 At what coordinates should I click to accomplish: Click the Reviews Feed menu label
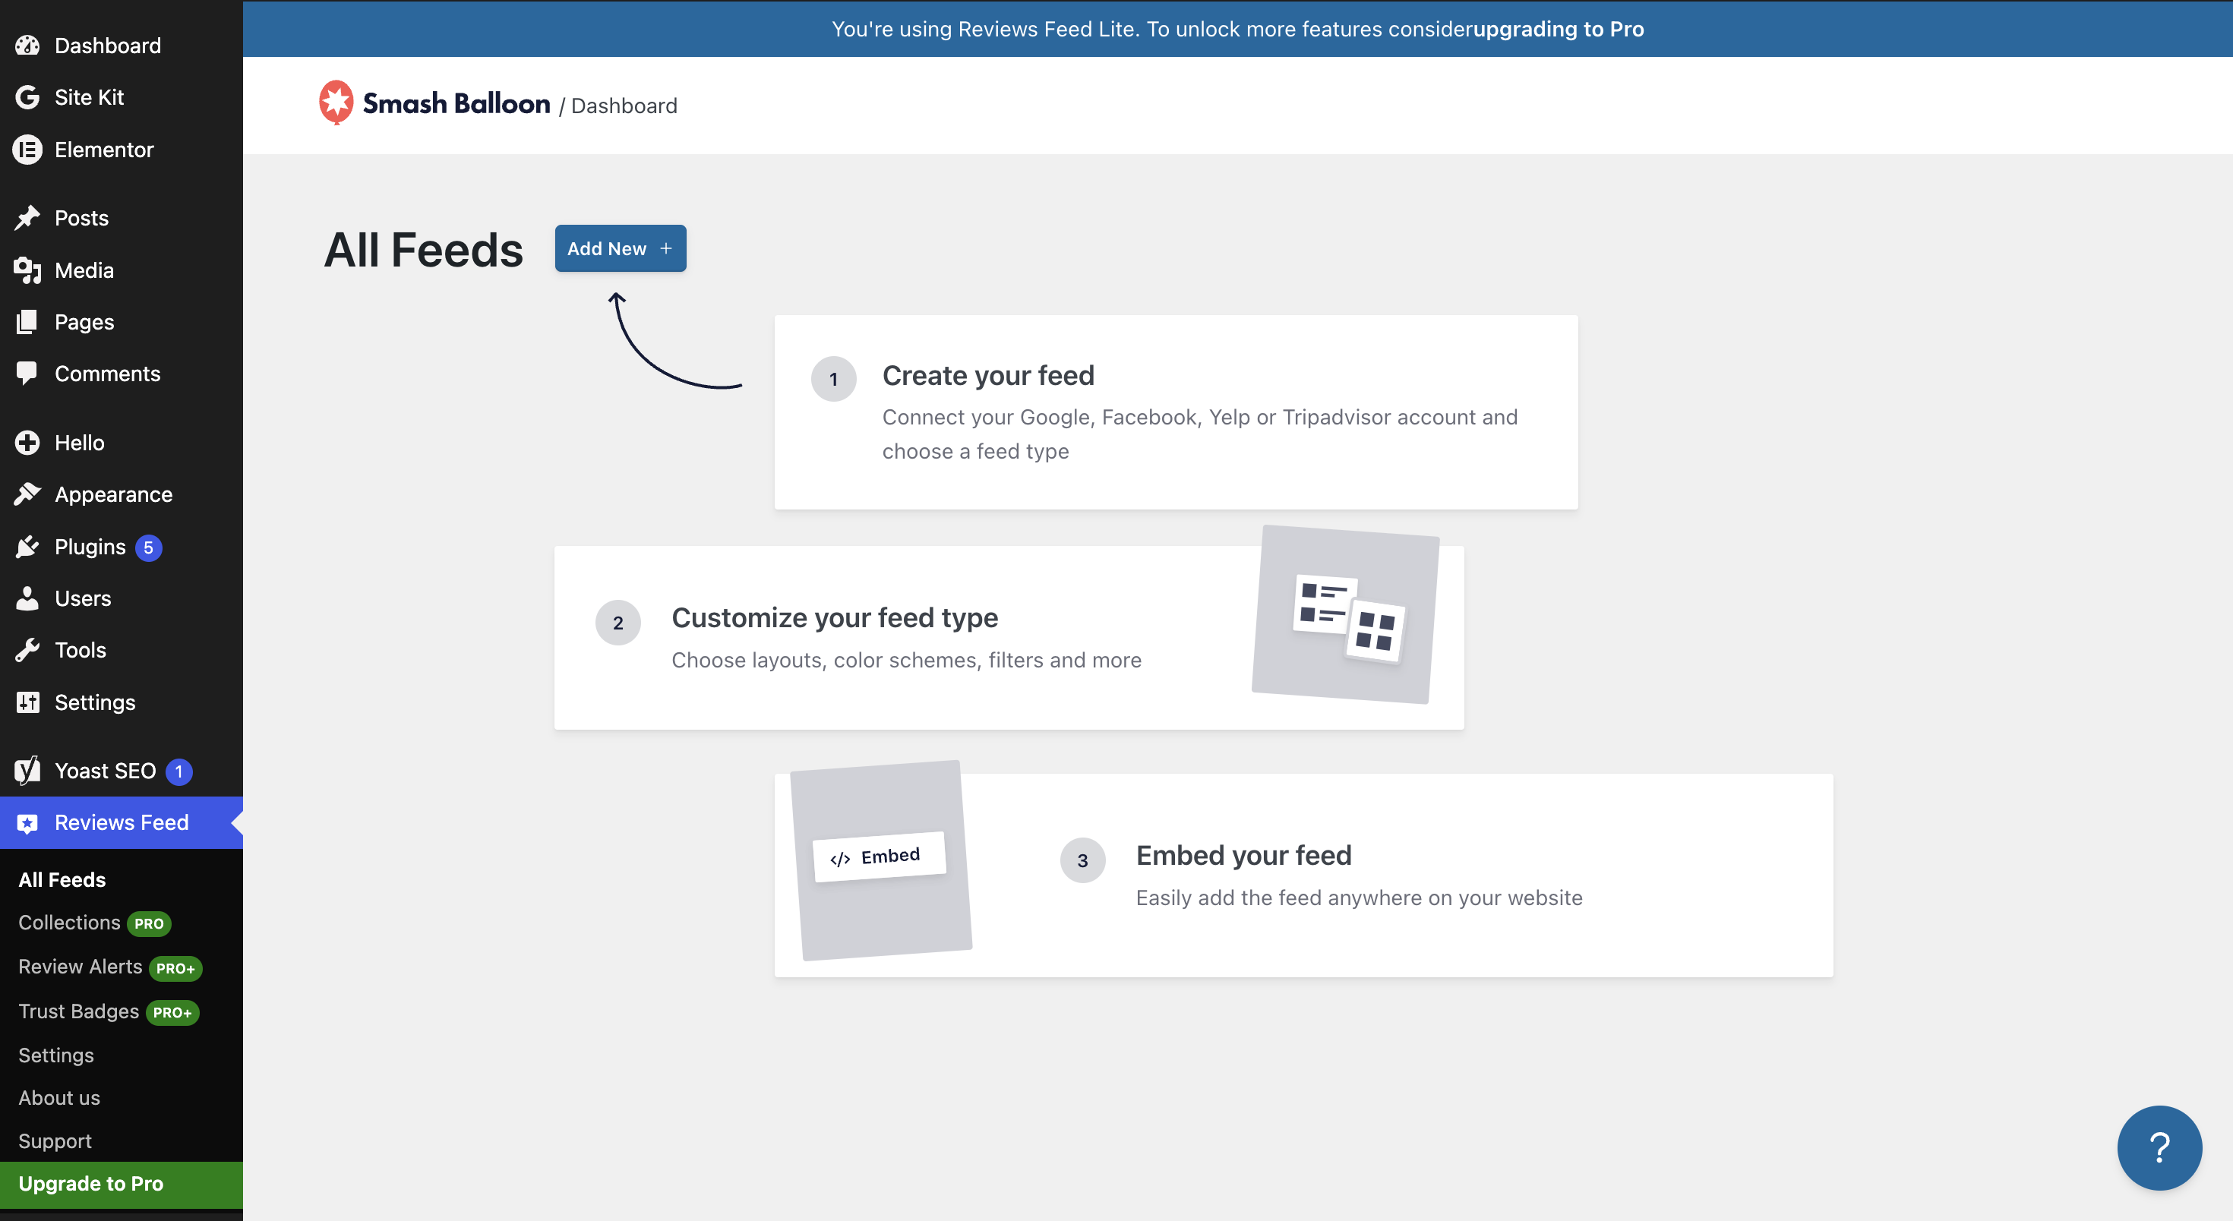tap(122, 822)
